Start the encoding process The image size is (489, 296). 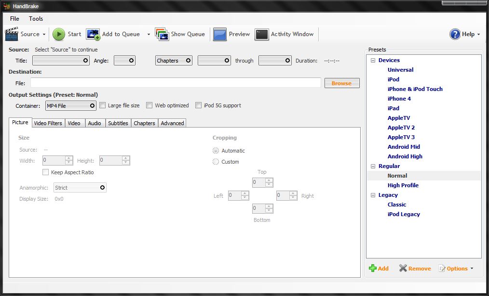[x=67, y=34]
